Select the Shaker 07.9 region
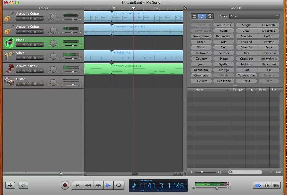Screen dimensions: 287x195 pyautogui.click(x=147, y=56)
